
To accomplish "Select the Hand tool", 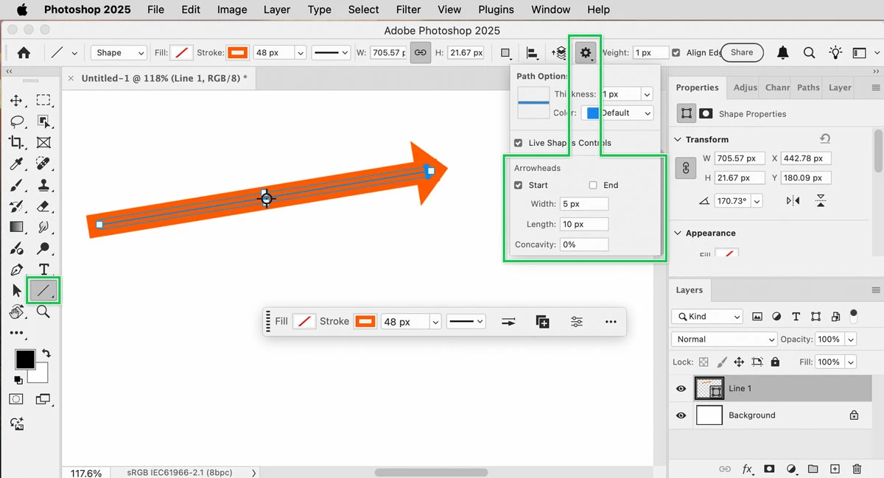I will (x=16, y=312).
